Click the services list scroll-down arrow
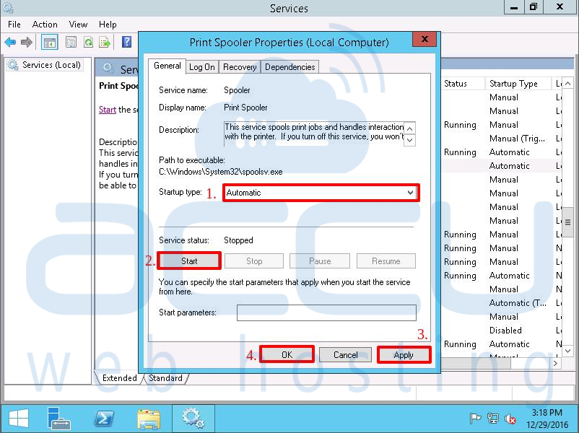 (x=568, y=351)
